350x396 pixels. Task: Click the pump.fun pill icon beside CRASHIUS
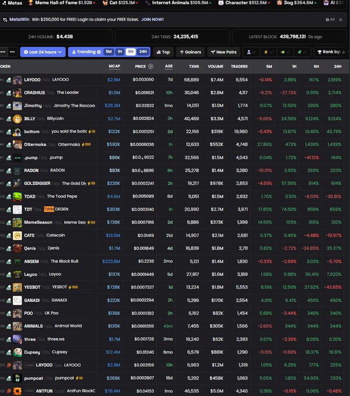9,93
